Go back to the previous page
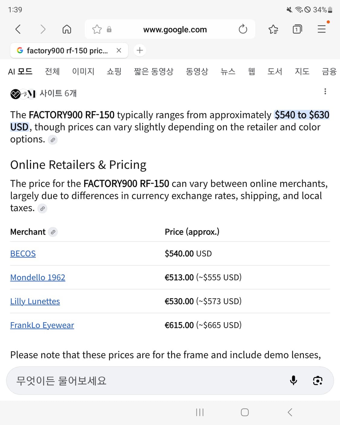This screenshot has height=425, width=340. pyautogui.click(x=18, y=29)
